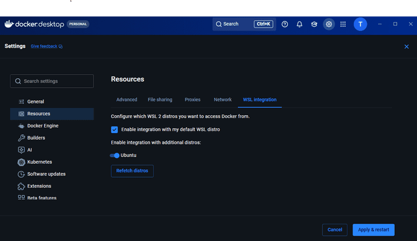Click the top Search bar
This screenshot has height=241, width=417.
tap(244, 24)
